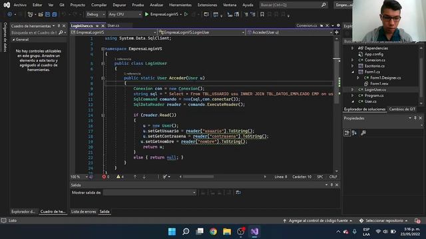This screenshot has width=426, height=239.
Task: Toggle auto-hide pin on the Salida panel
Action: pos(331,185)
